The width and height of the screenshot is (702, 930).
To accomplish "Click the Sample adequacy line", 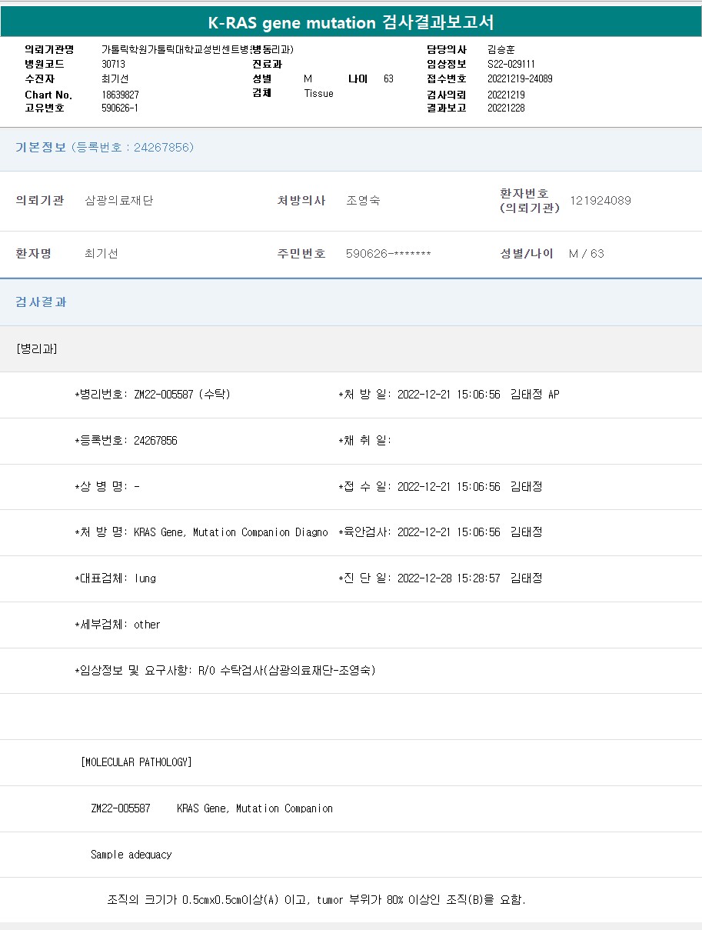I will pyautogui.click(x=131, y=855).
